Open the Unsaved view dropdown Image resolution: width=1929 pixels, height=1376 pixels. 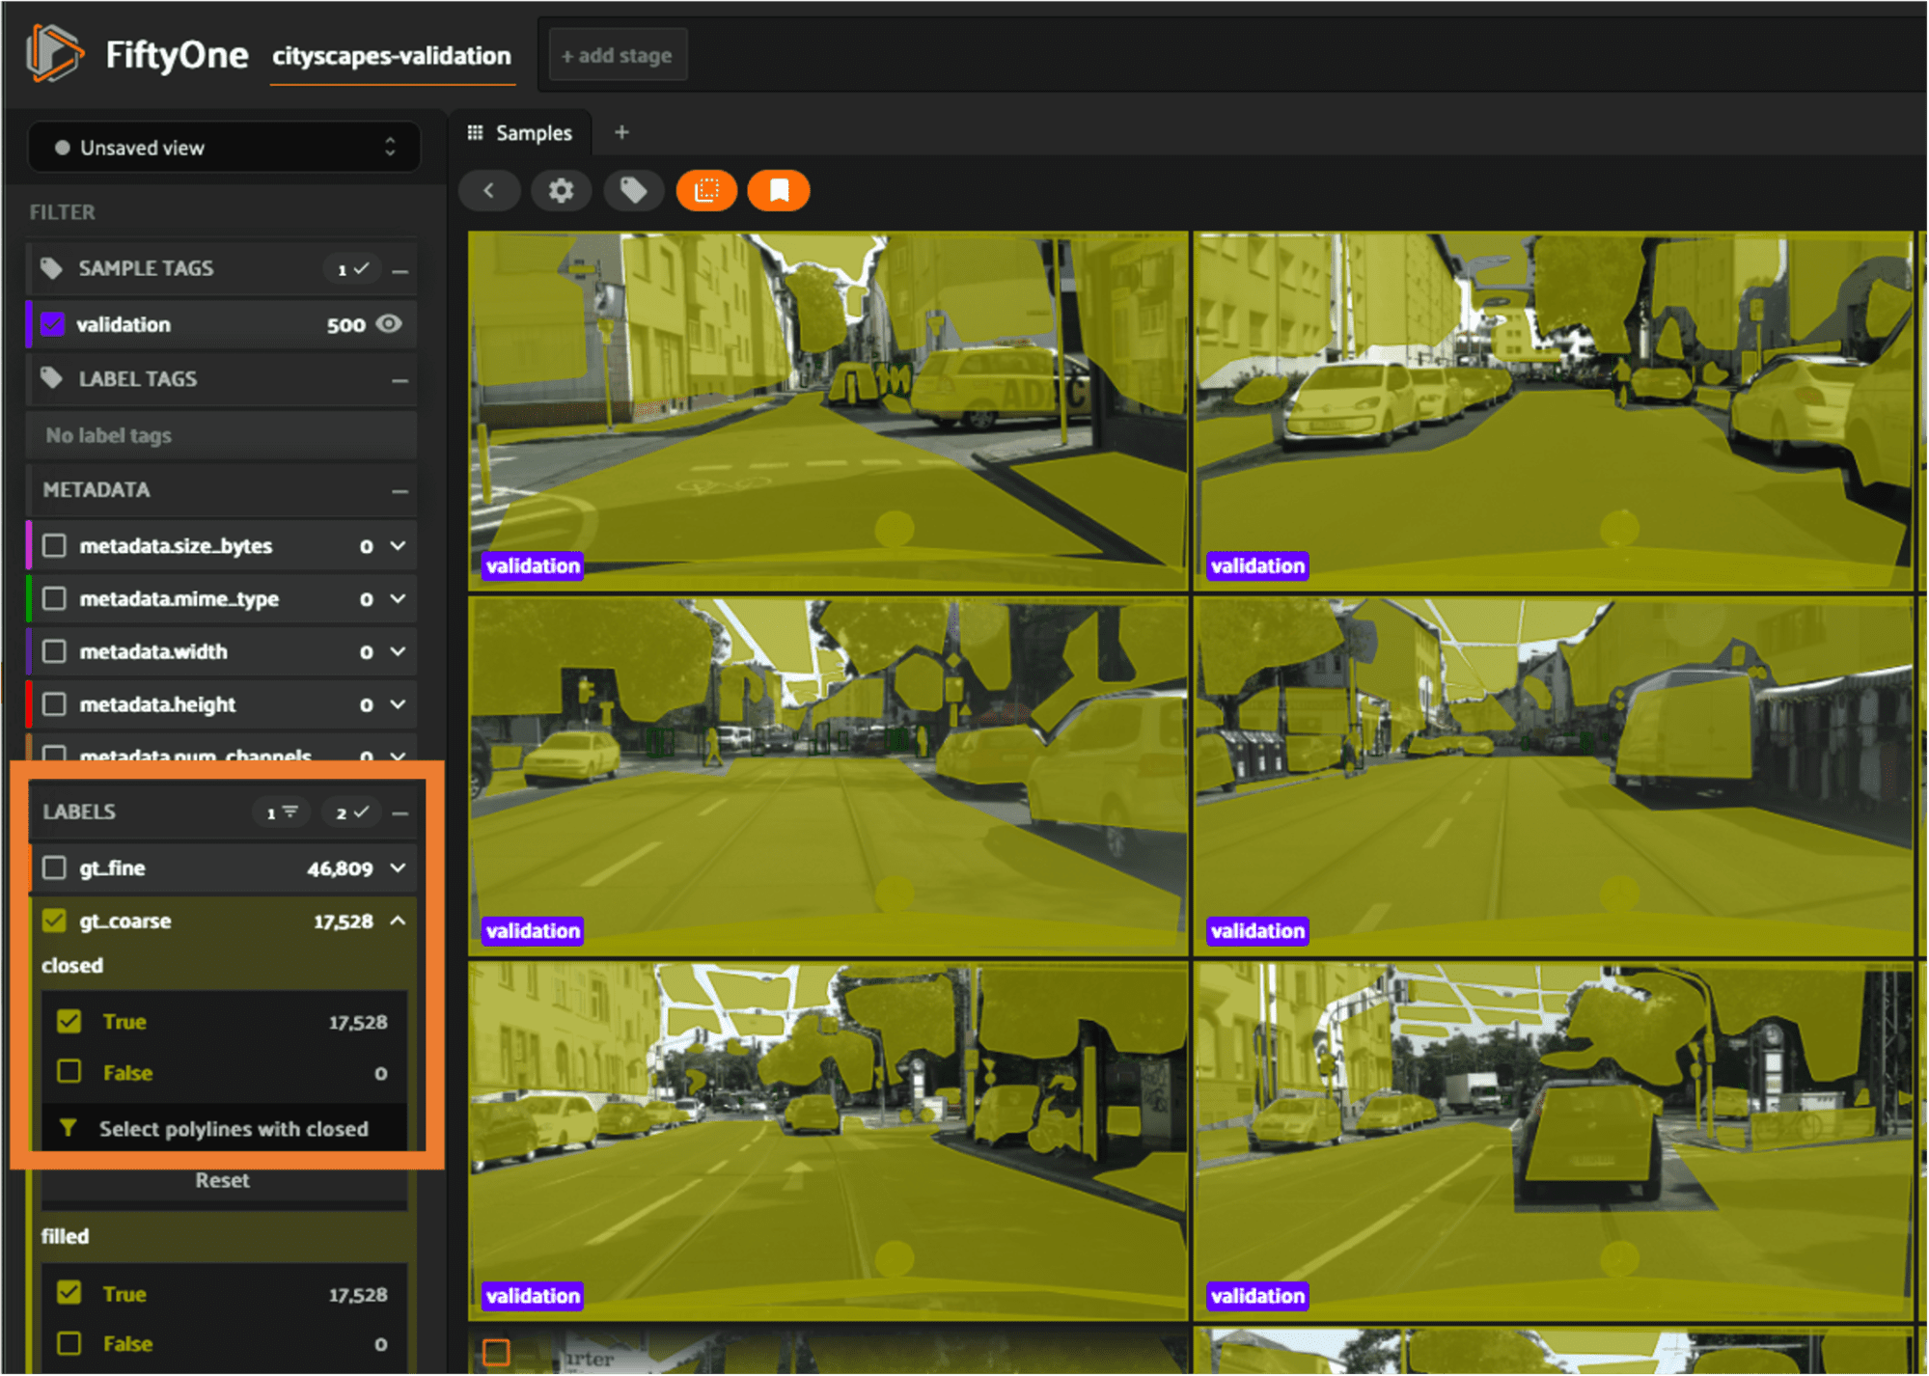pyautogui.click(x=224, y=148)
